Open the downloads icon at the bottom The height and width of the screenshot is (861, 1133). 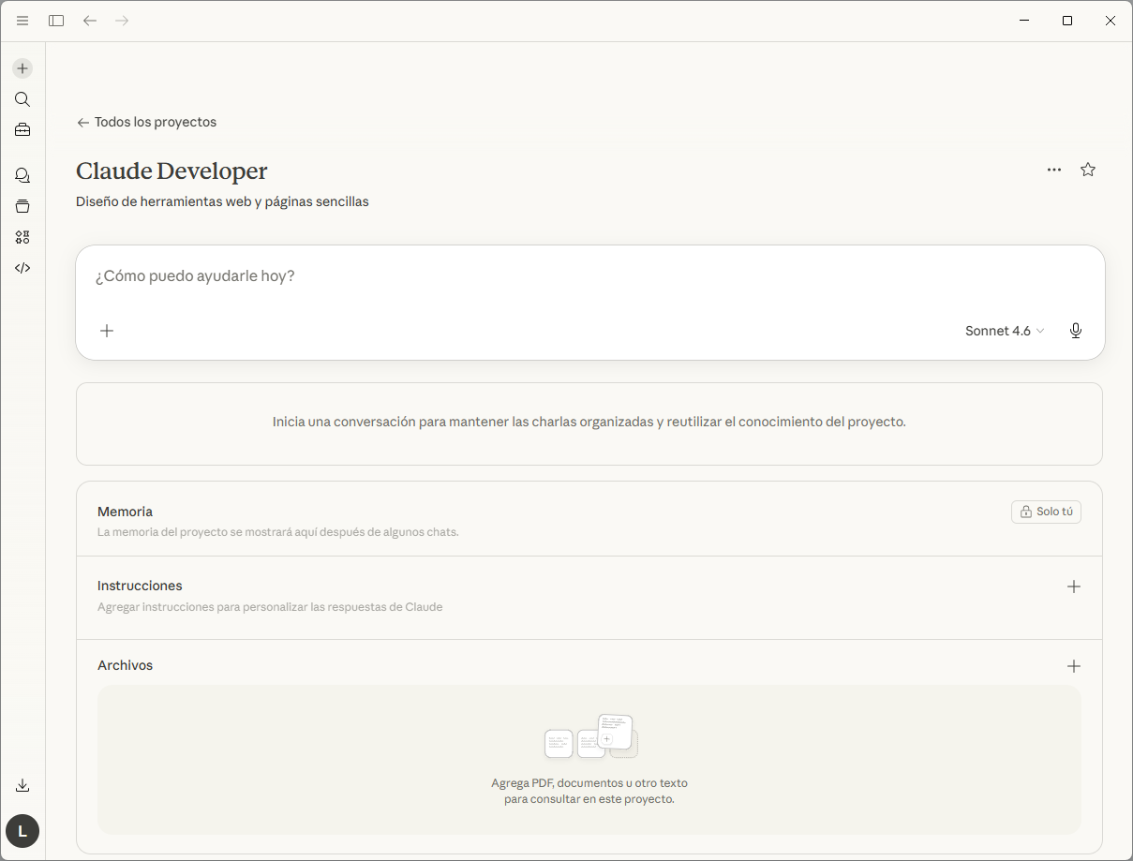pyautogui.click(x=22, y=785)
